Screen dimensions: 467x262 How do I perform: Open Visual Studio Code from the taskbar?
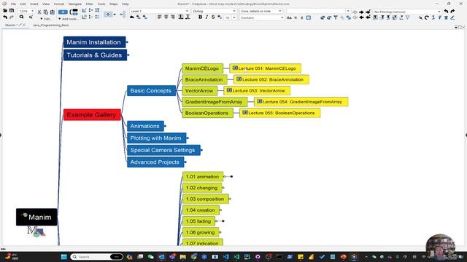pyautogui.click(x=225, y=257)
